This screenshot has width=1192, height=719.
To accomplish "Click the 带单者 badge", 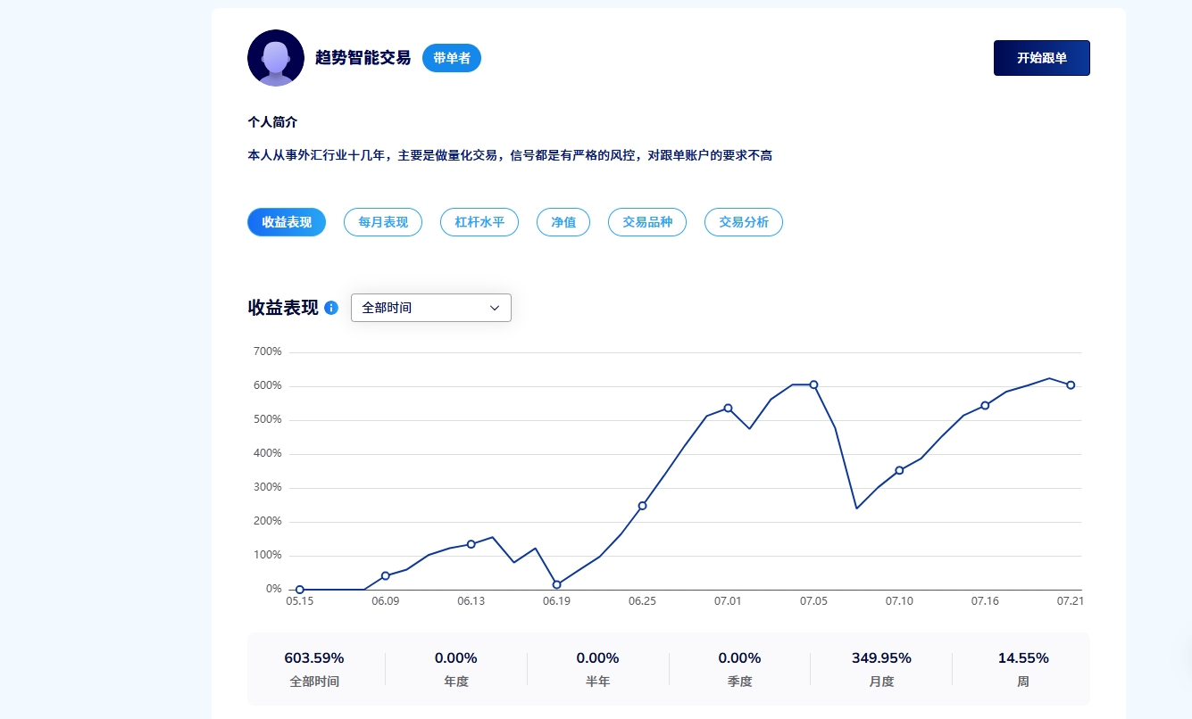I will 452,58.
